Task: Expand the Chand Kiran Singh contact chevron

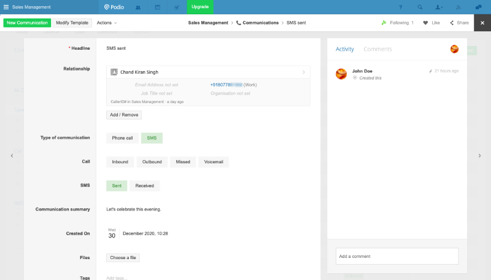Action: point(303,72)
